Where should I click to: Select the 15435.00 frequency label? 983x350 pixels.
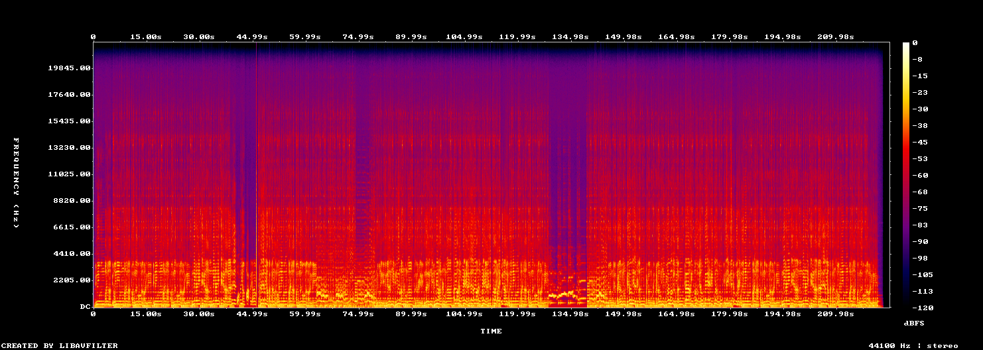point(69,121)
